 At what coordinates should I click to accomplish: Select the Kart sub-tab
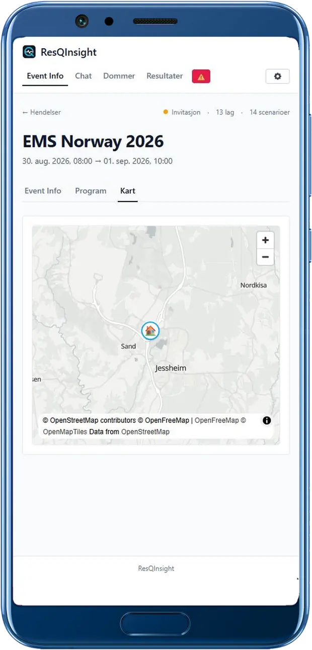coord(128,191)
